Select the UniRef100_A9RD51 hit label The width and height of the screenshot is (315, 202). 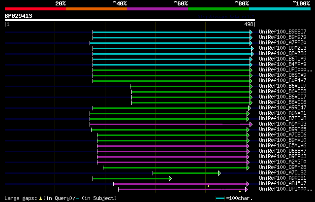coord(283,178)
